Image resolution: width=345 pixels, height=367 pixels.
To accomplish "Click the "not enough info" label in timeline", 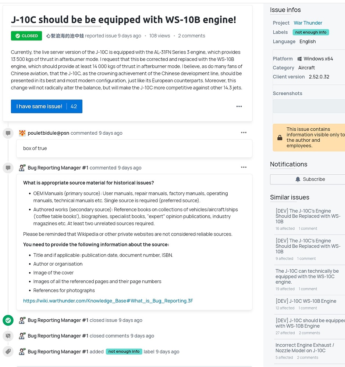I will coord(124,352).
